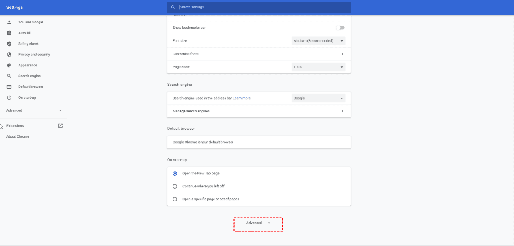The height and width of the screenshot is (246, 514).
Task: Select Open a specific page or set of pages
Action: tap(175, 199)
